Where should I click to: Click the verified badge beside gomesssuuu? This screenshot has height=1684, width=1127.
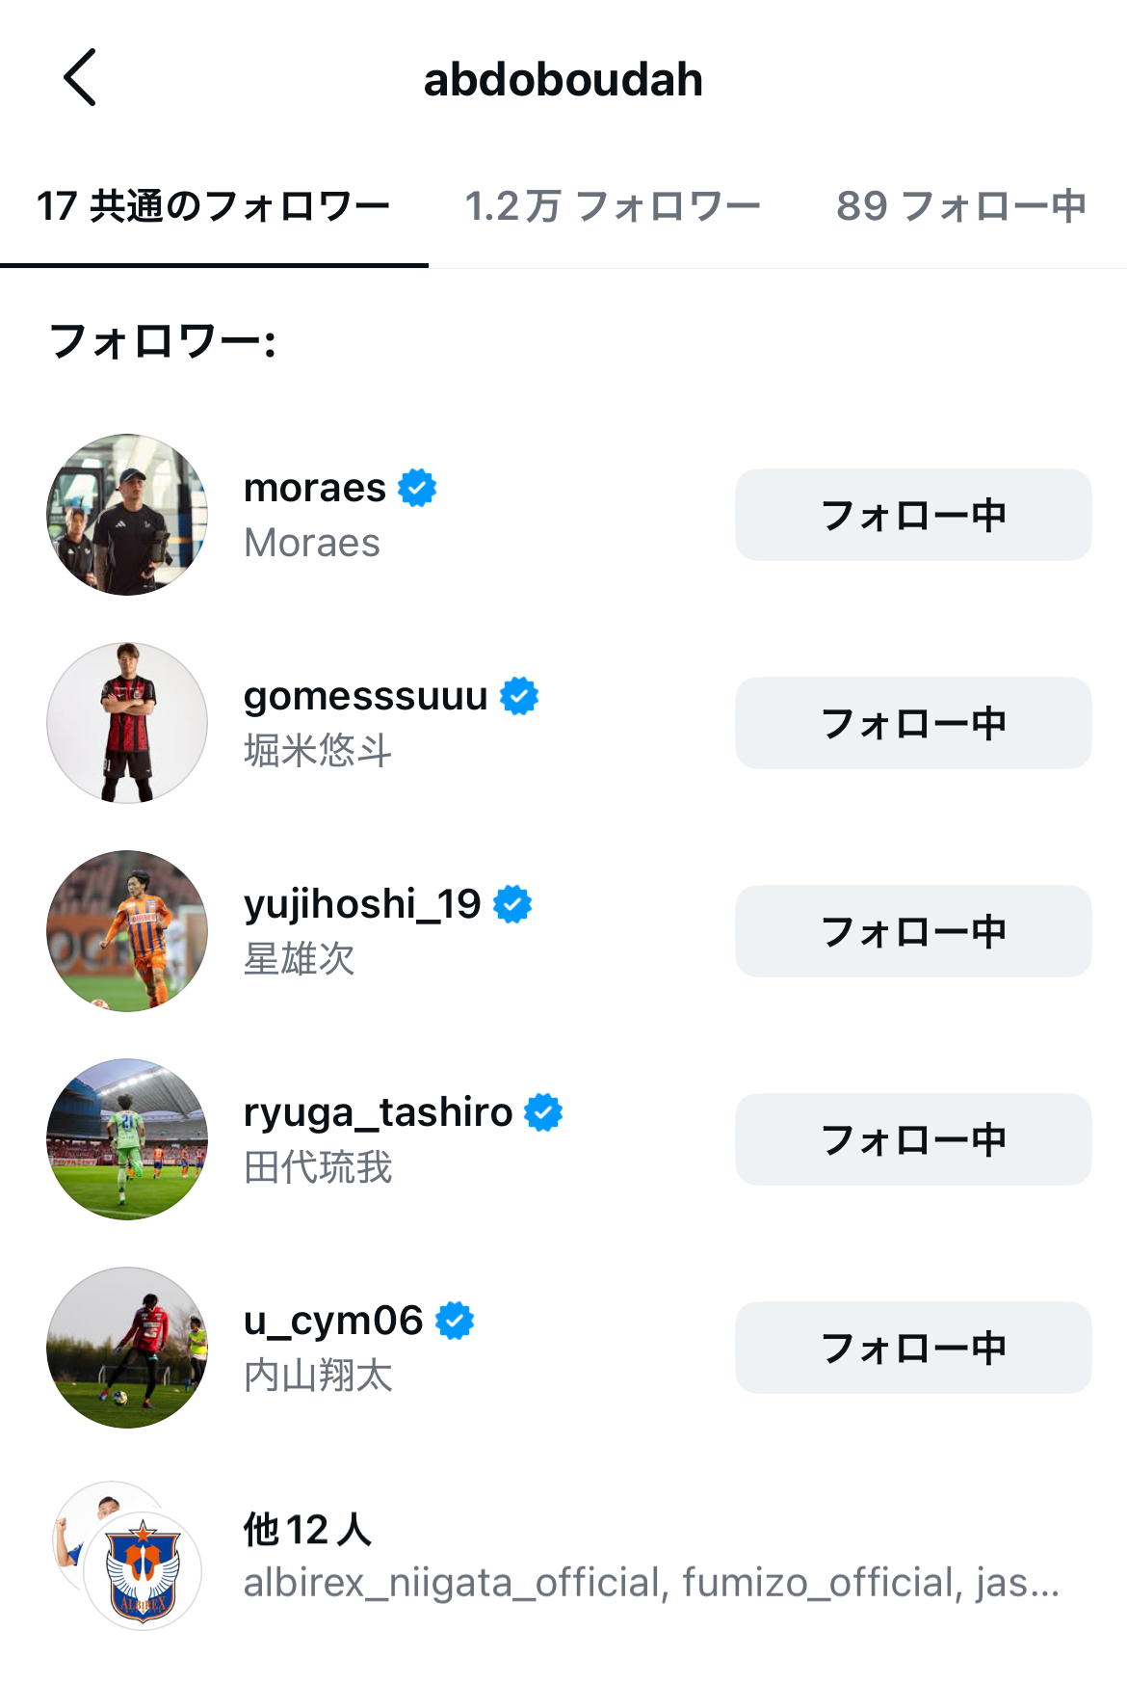click(x=519, y=696)
